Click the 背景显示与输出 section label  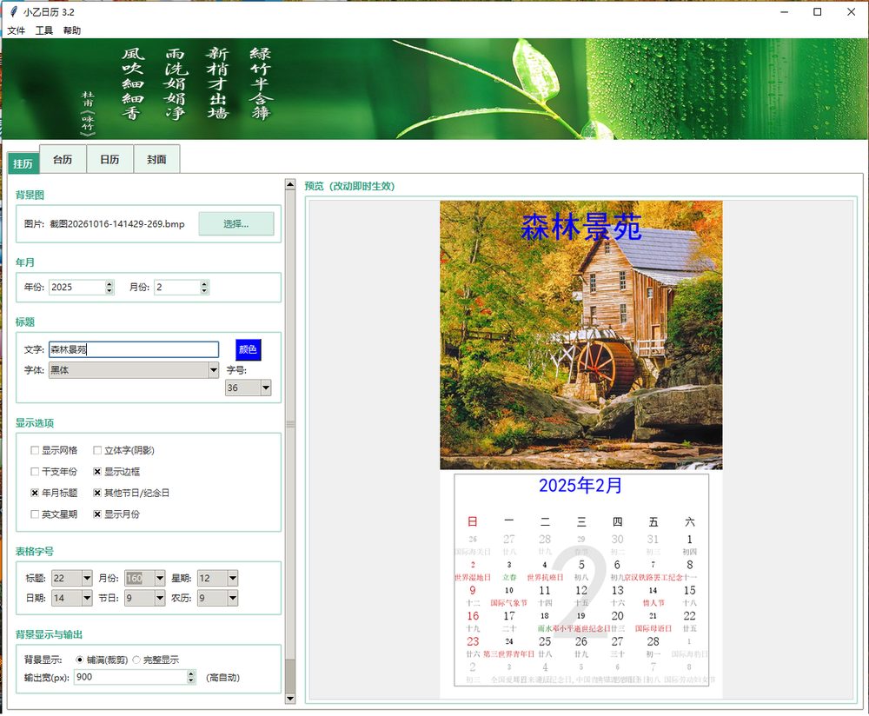click(49, 634)
